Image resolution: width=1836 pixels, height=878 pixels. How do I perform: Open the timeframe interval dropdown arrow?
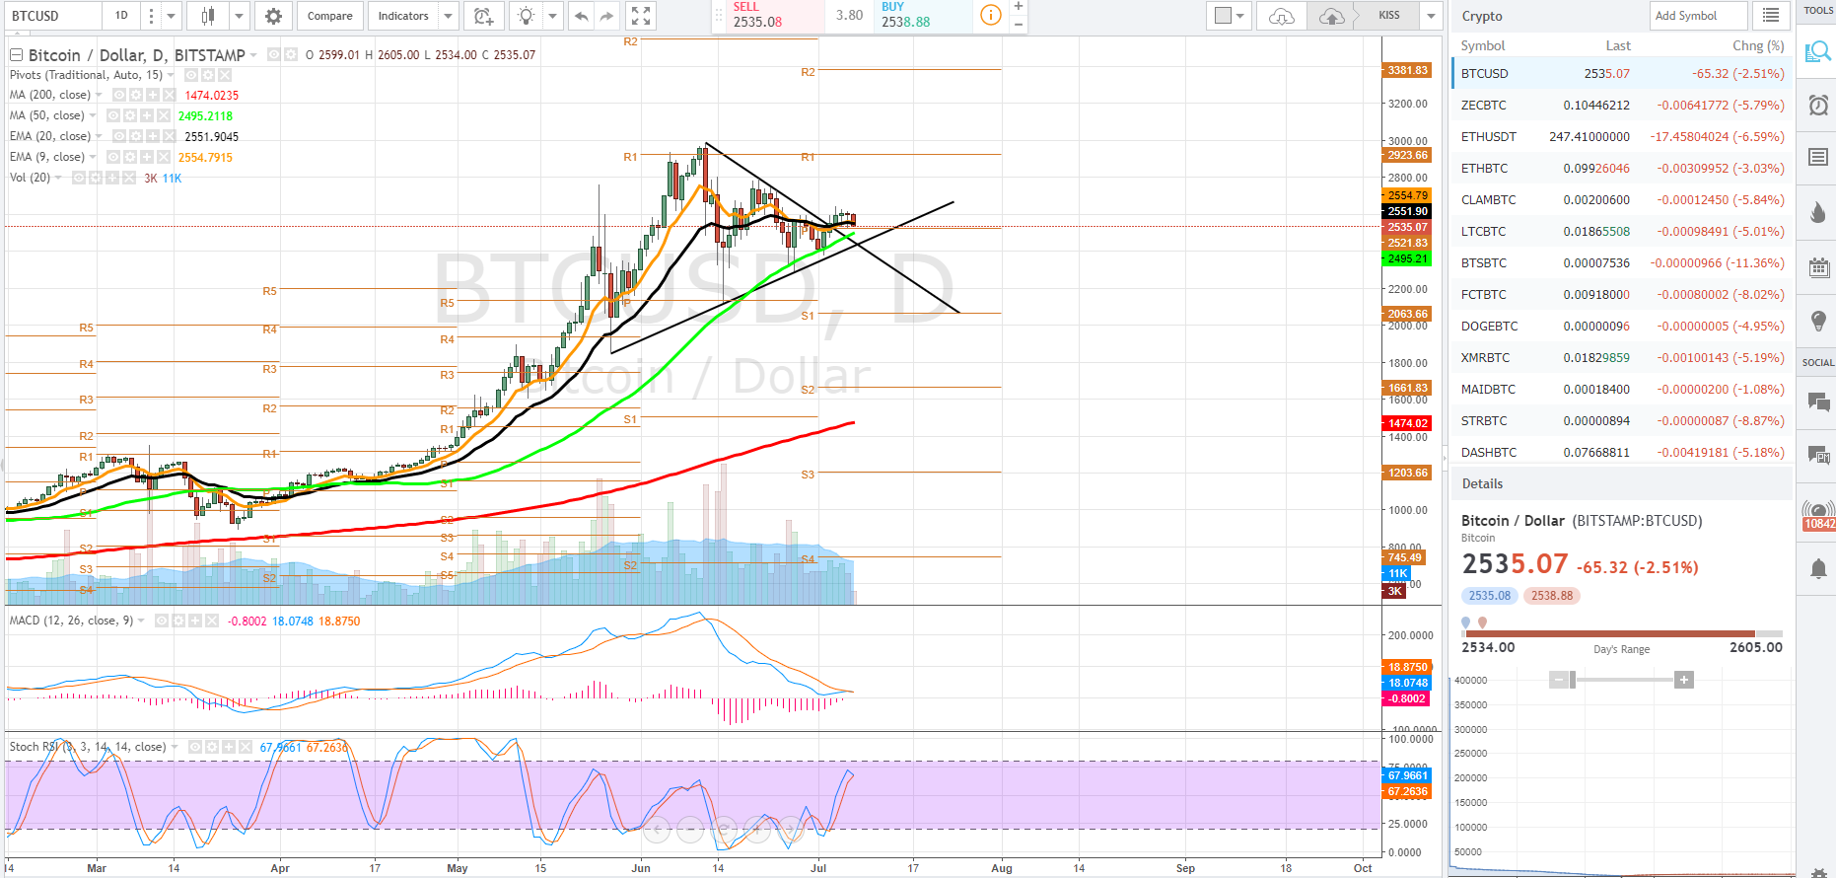[x=171, y=16]
